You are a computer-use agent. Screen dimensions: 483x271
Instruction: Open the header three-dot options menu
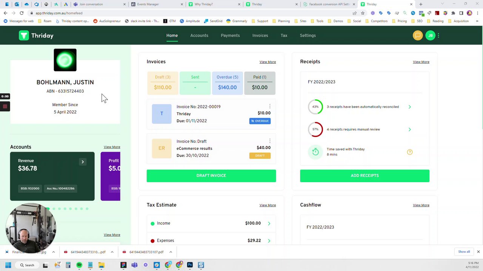pos(438,35)
